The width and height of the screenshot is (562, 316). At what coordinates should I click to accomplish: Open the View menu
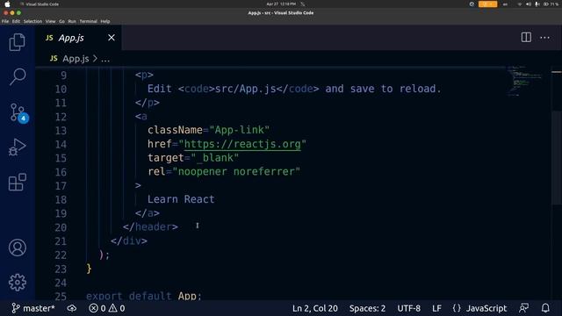tap(50, 21)
